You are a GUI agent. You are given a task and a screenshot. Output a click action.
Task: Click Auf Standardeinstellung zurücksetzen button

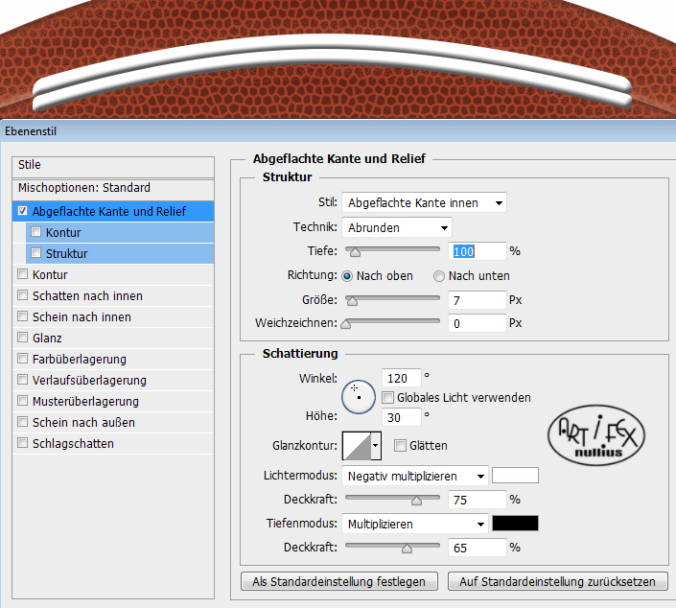(558, 581)
